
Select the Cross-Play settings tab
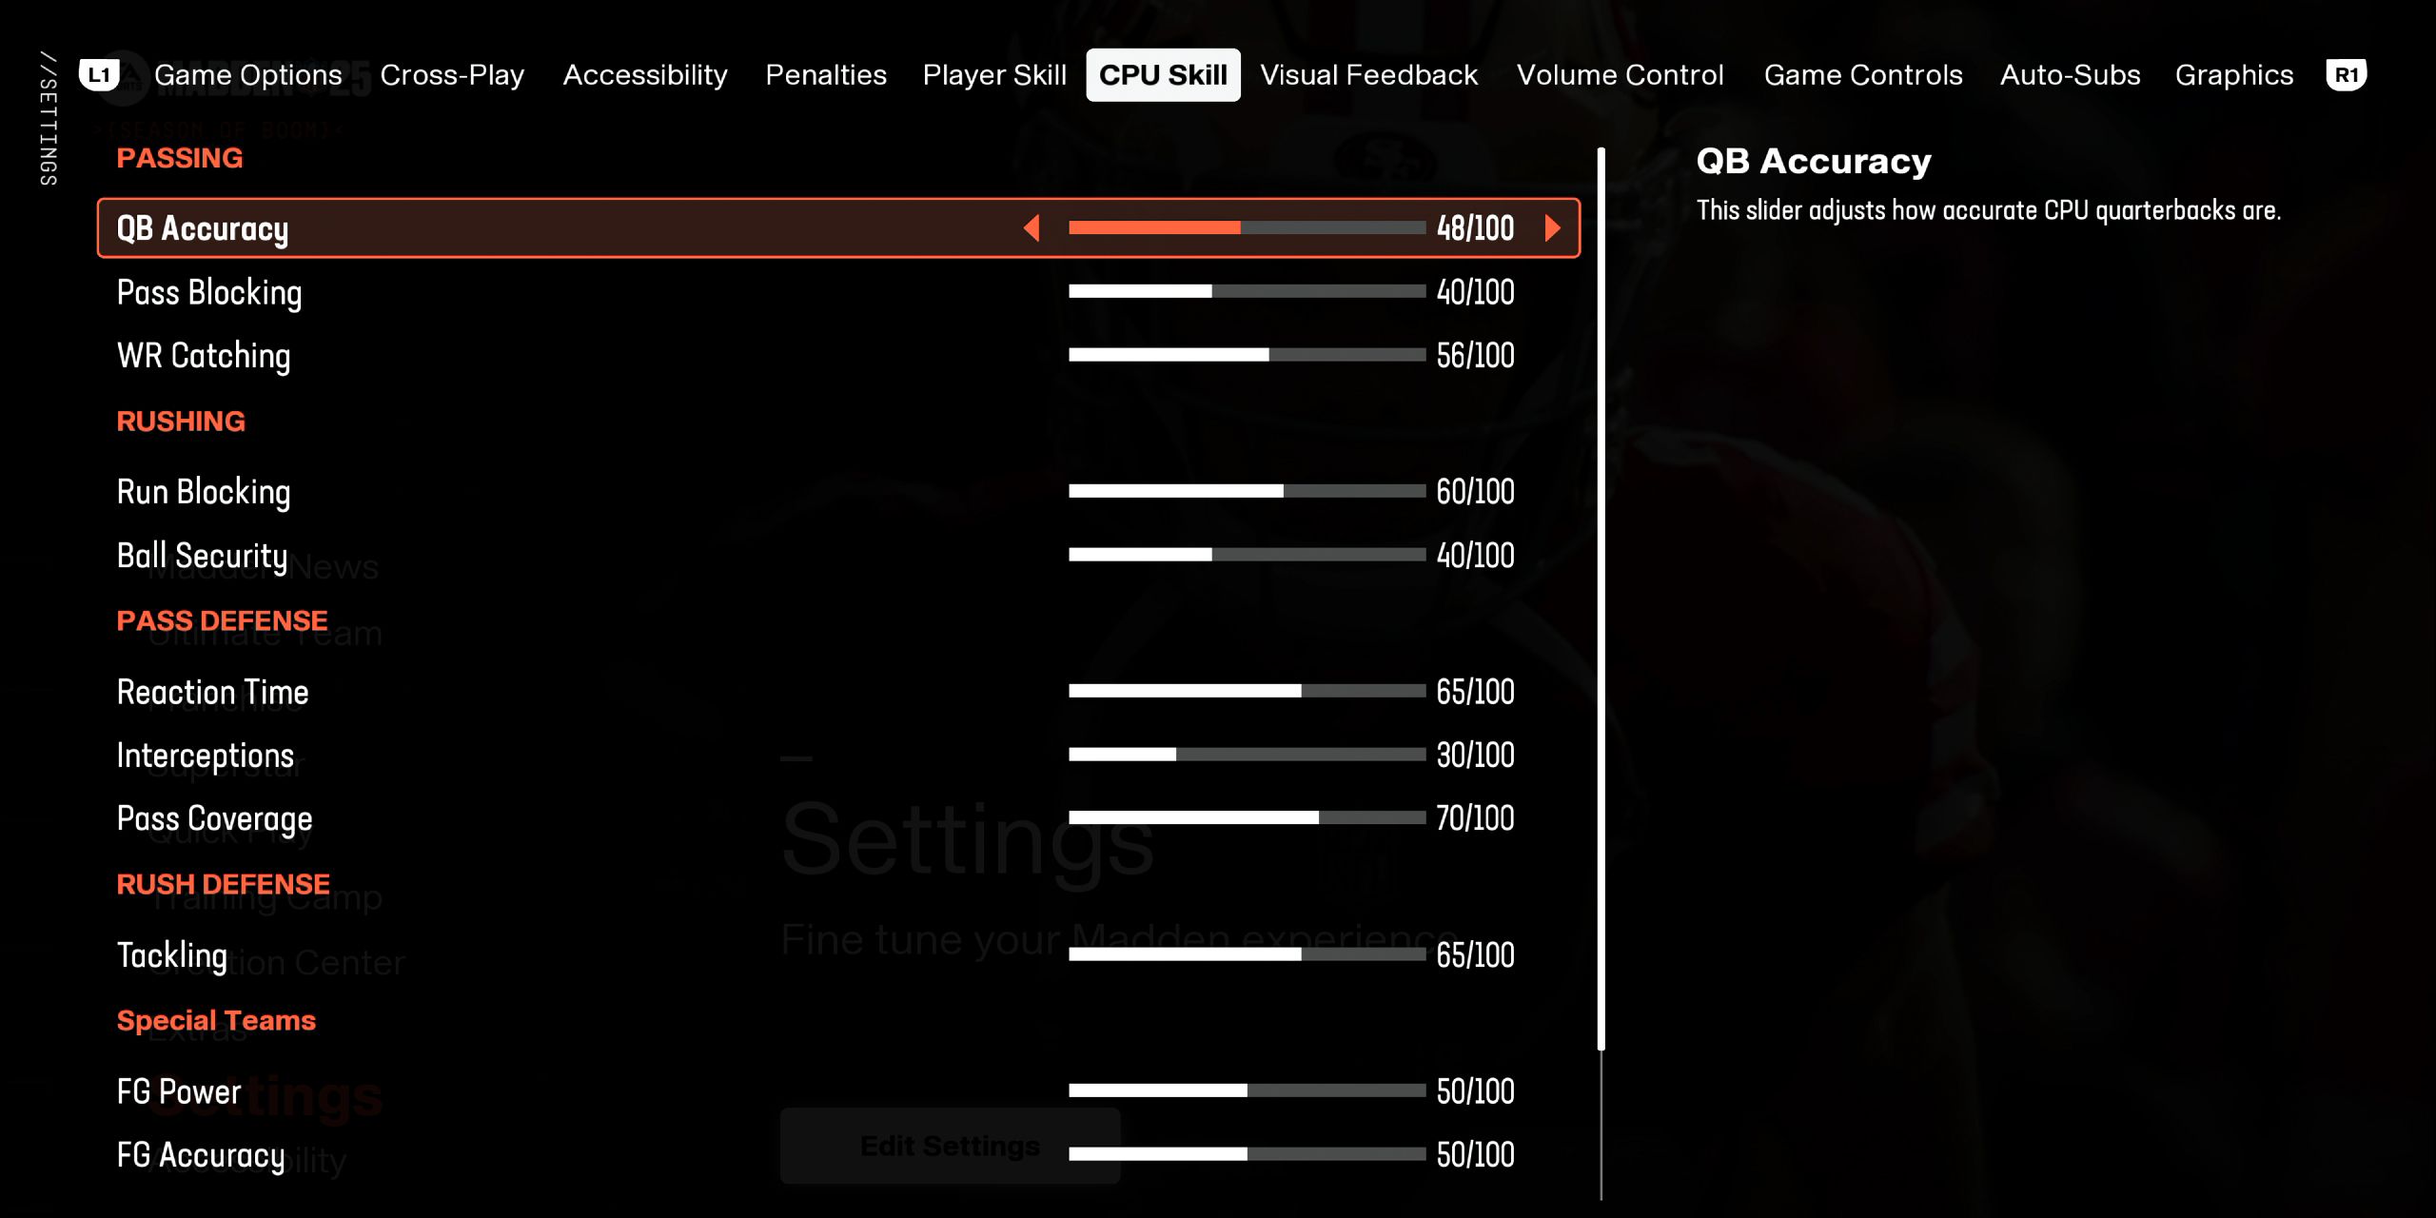(x=452, y=73)
